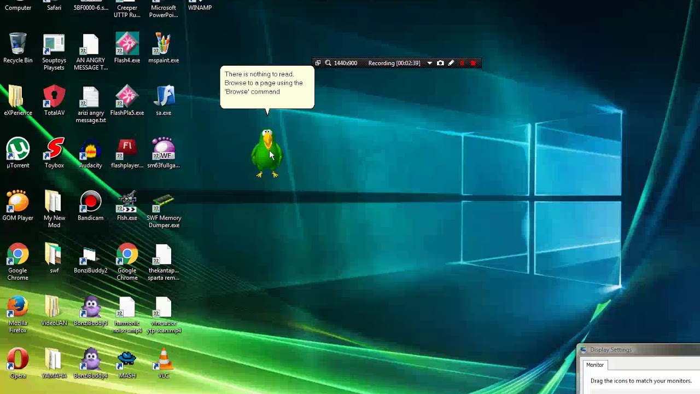700x394 pixels.
Task: Select arizi angry message.txt file
Action: (x=91, y=105)
